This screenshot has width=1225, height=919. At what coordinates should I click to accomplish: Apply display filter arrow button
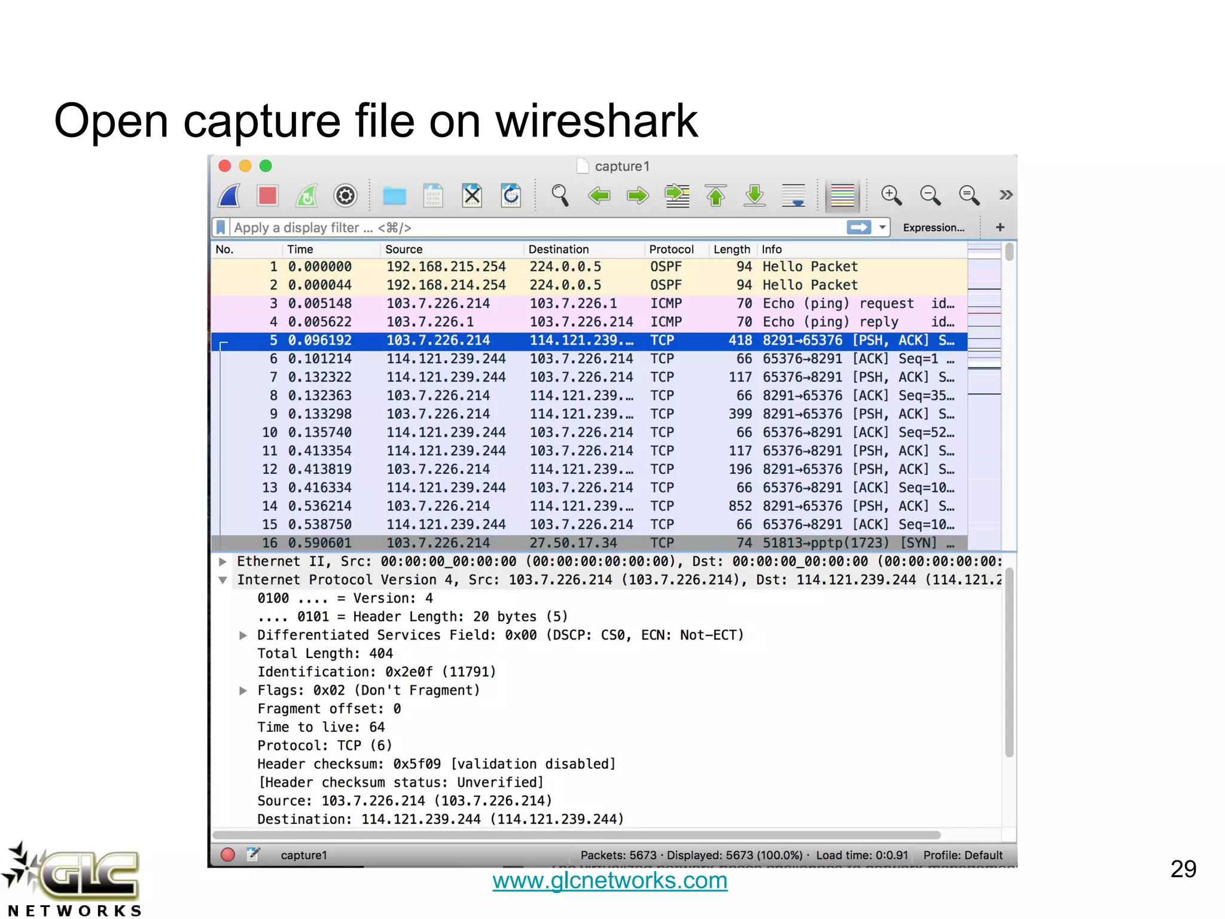pos(859,227)
